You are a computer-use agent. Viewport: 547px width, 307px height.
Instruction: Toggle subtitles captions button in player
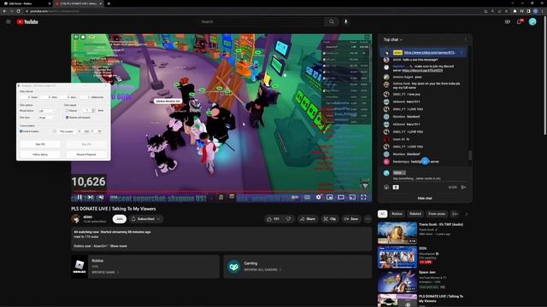click(x=307, y=197)
